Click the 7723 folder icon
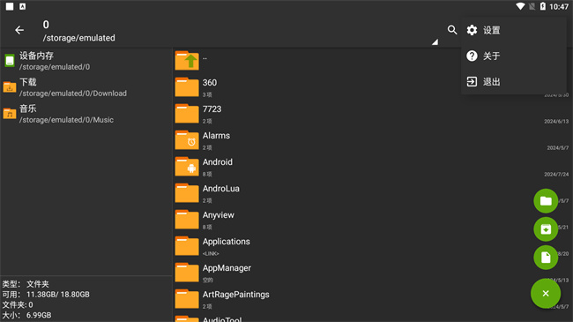Image resolution: width=573 pixels, height=322 pixels. click(x=187, y=114)
